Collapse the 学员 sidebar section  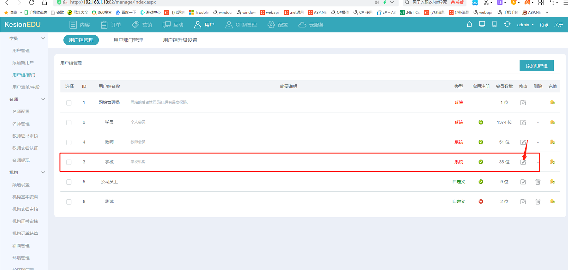coord(43,38)
